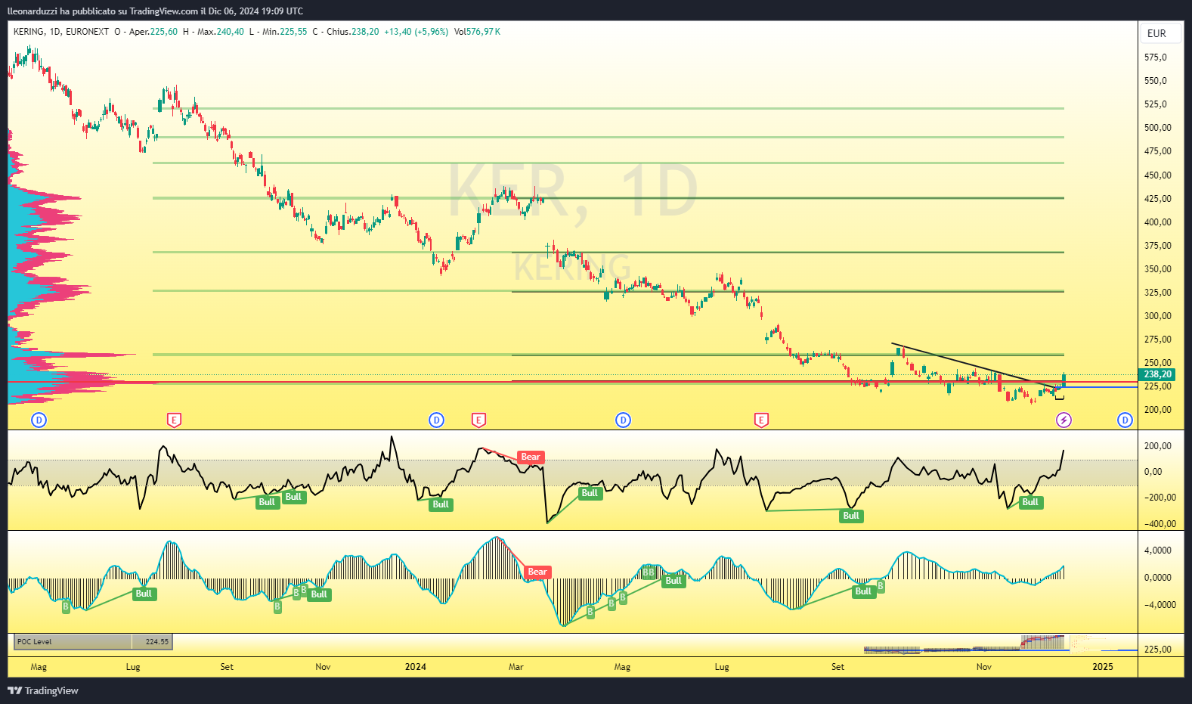Click the earnings E marker near Lug 2023

[174, 420]
